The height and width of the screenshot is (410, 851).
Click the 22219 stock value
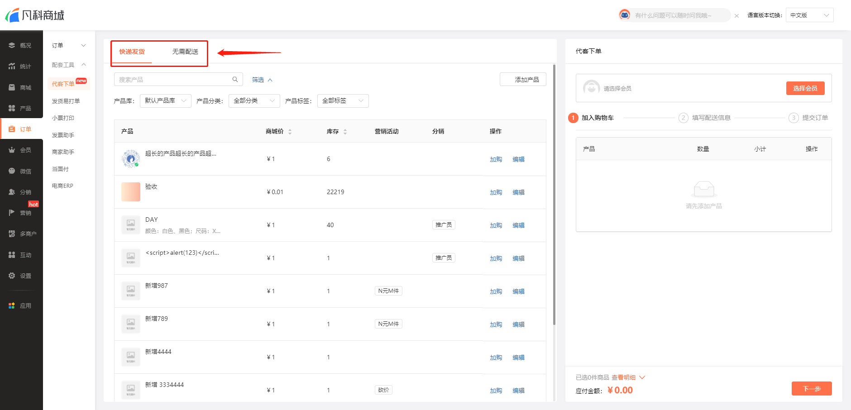(335, 192)
